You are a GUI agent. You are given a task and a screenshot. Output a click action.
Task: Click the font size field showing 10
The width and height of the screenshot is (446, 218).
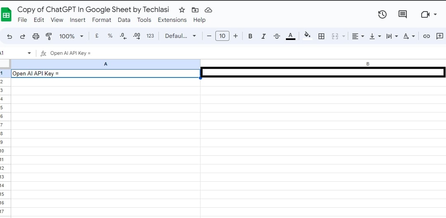(x=222, y=36)
